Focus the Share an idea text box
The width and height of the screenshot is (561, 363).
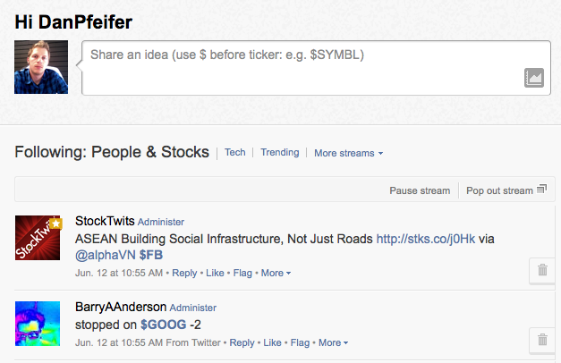coord(316,68)
